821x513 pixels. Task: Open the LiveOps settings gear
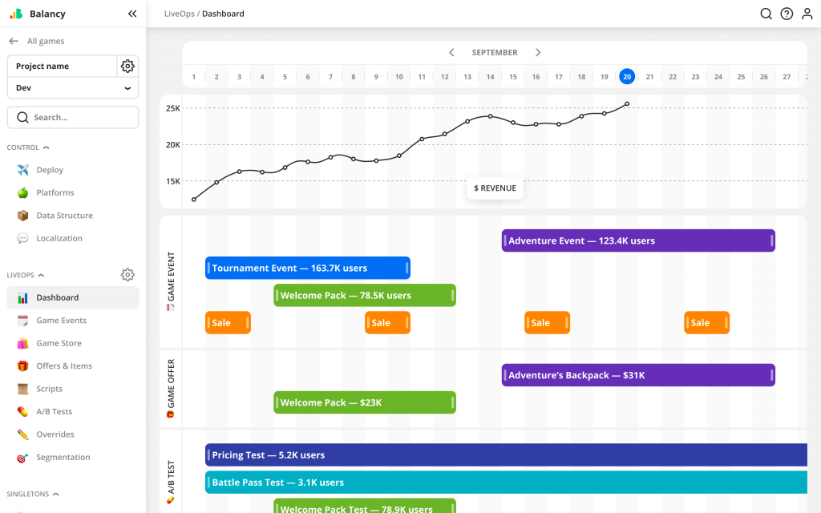click(x=127, y=274)
